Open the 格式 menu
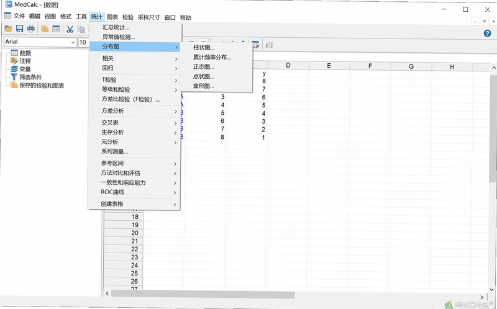 [66, 17]
